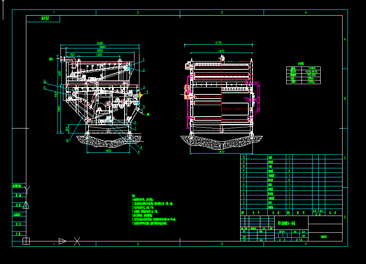Pick the vertical 350 dimension text
The image size is (366, 264).
tap(67, 129)
